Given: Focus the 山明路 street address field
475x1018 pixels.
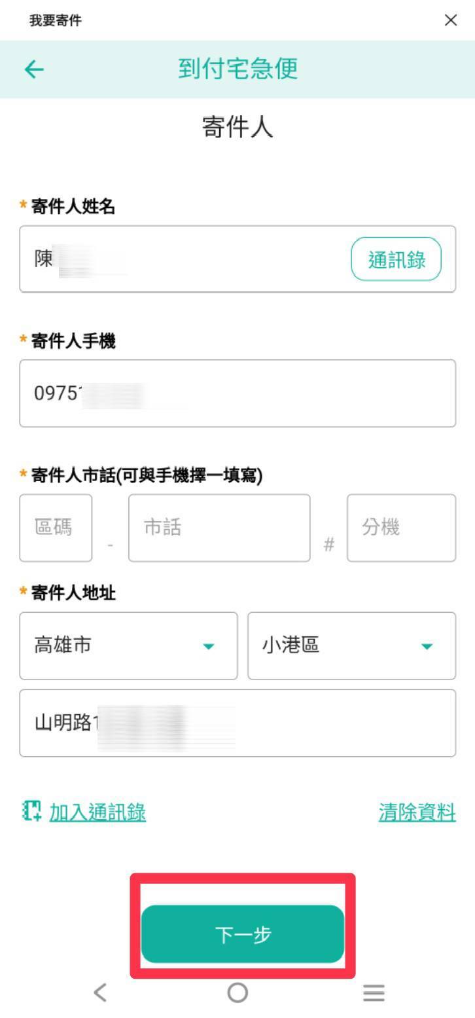Looking at the screenshot, I should 237,723.
